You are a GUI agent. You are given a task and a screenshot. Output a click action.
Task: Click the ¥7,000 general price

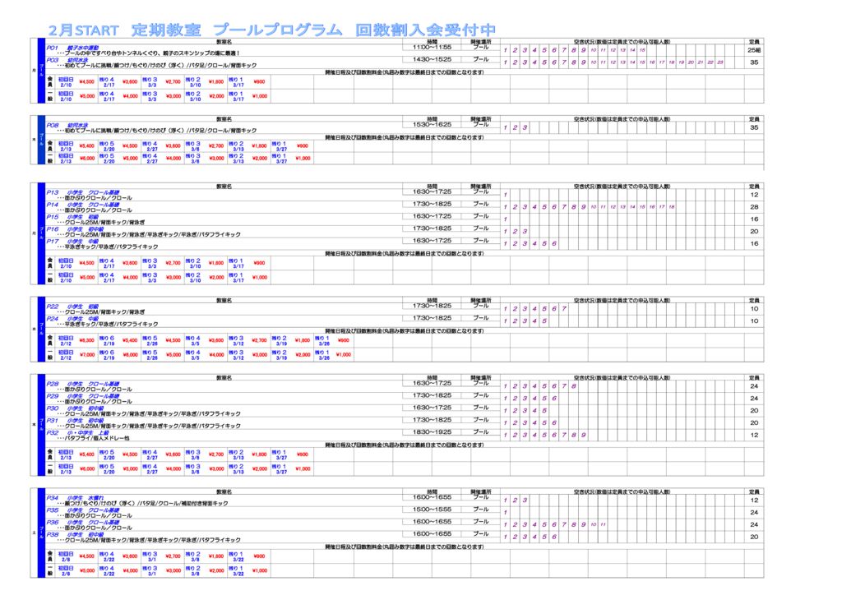coord(86,355)
